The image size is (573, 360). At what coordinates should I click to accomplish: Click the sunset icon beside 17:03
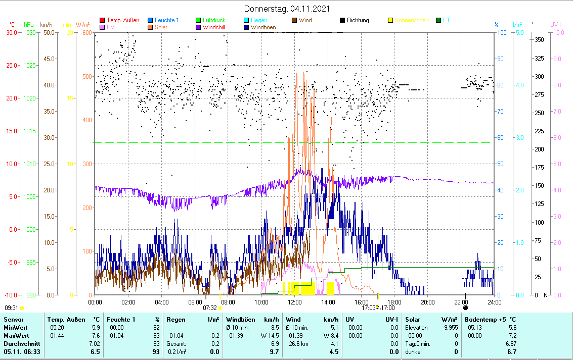(x=378, y=307)
